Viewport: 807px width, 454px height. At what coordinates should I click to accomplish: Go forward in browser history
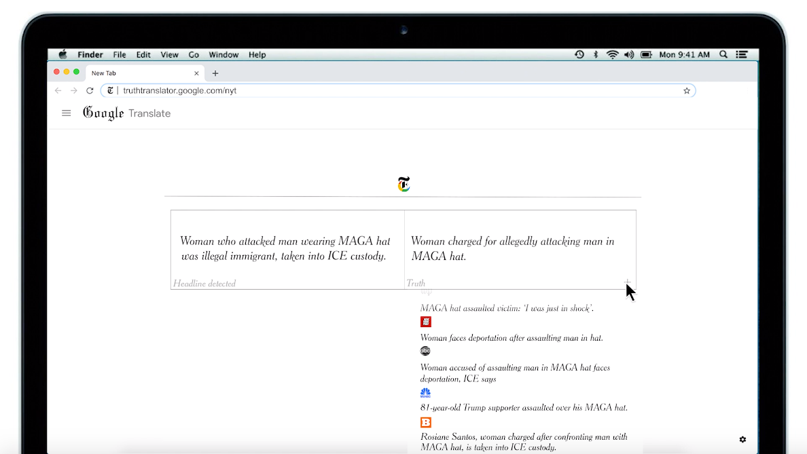pos(73,90)
